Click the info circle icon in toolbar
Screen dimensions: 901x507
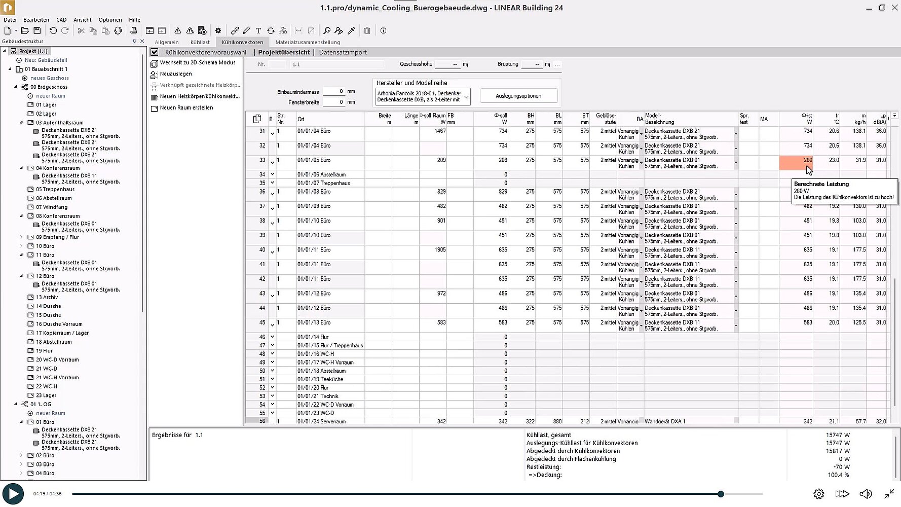tap(384, 31)
